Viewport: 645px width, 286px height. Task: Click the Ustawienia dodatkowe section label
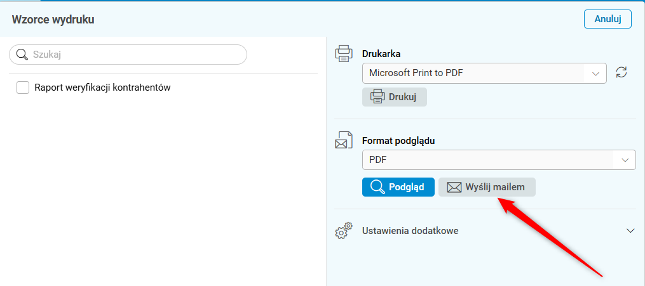pos(411,231)
